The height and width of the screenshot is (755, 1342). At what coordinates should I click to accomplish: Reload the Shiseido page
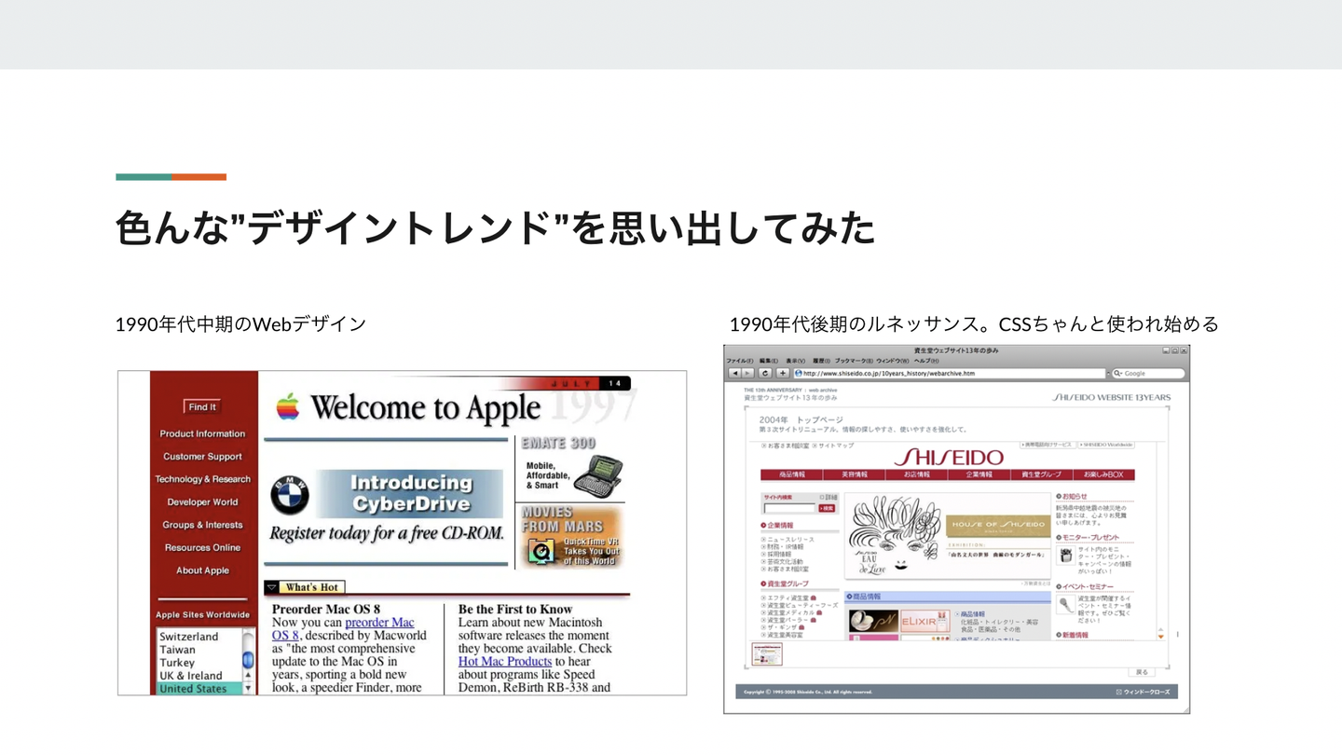765,373
